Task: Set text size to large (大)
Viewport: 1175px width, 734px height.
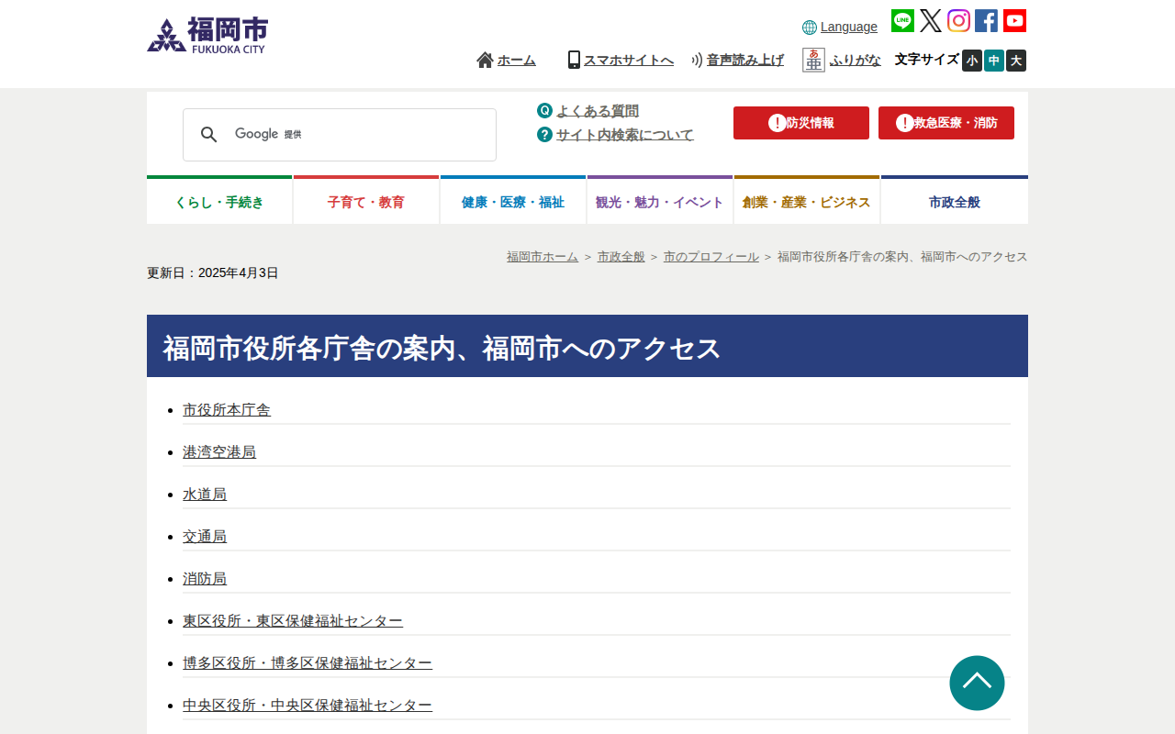Action: (1016, 61)
